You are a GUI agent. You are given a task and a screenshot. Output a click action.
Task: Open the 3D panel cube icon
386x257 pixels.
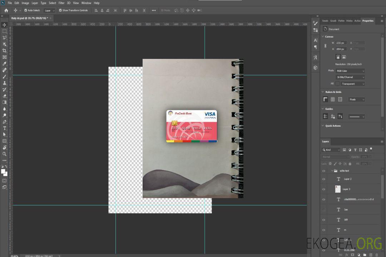315,67
